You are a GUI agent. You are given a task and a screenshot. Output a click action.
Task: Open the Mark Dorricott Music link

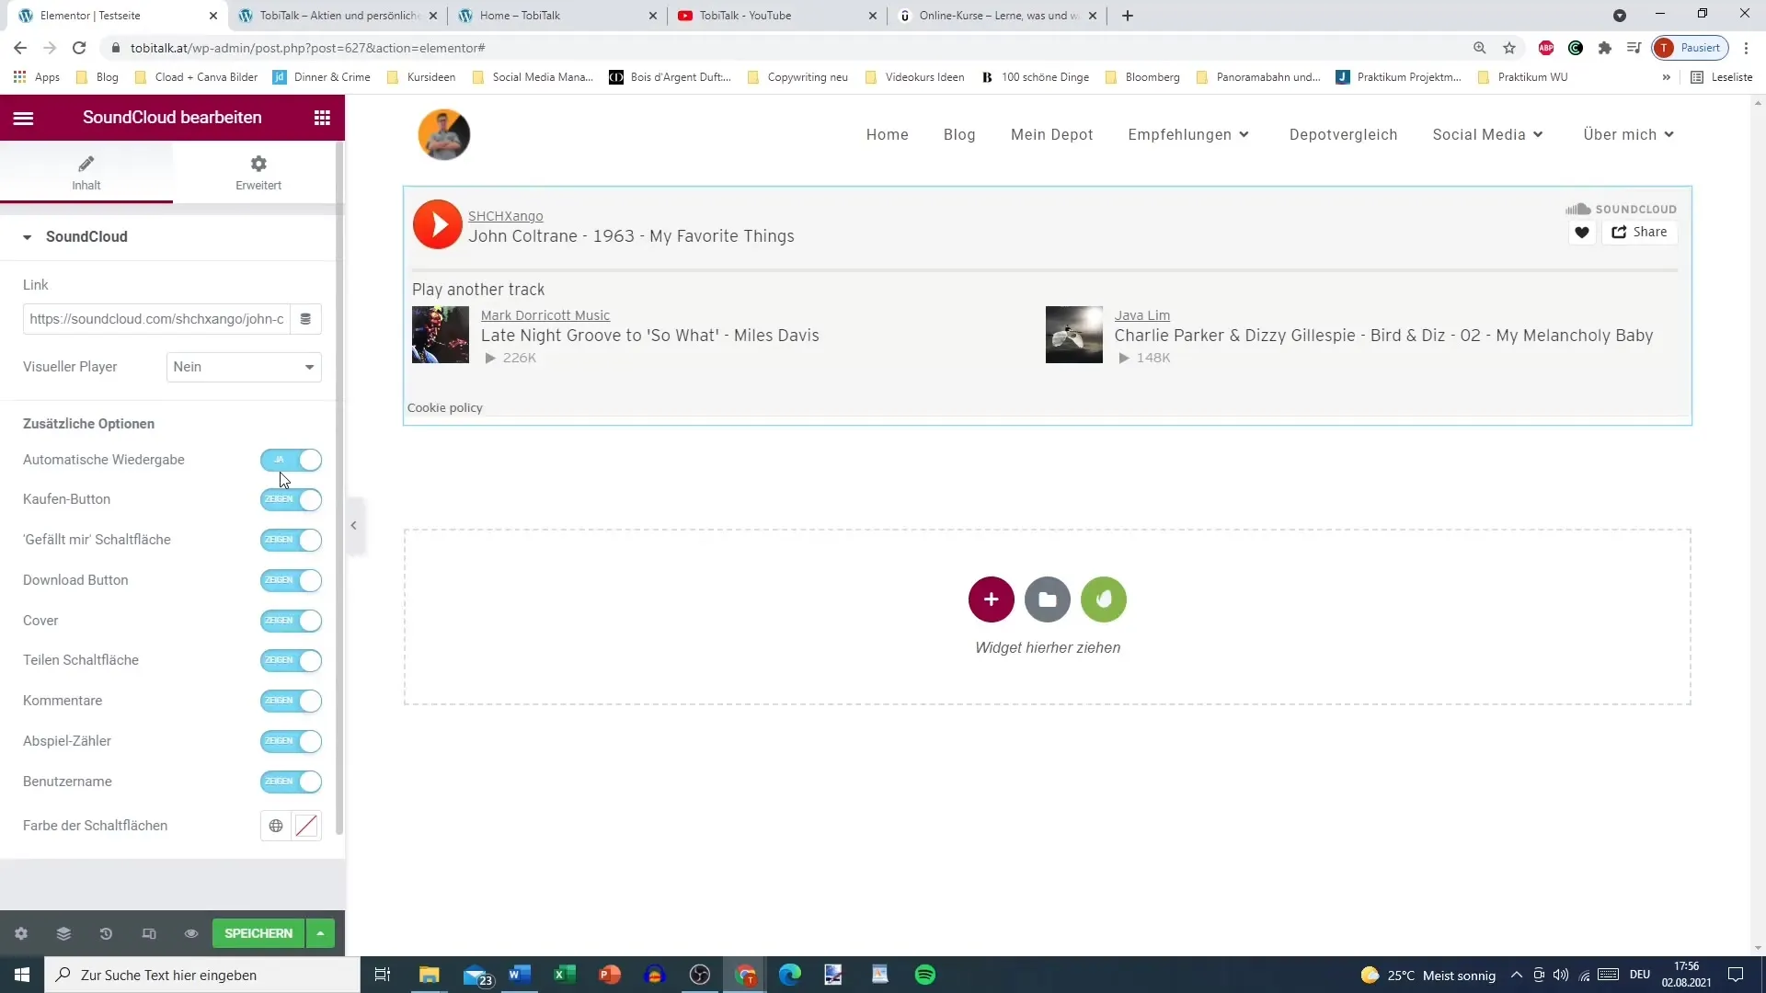[545, 315]
